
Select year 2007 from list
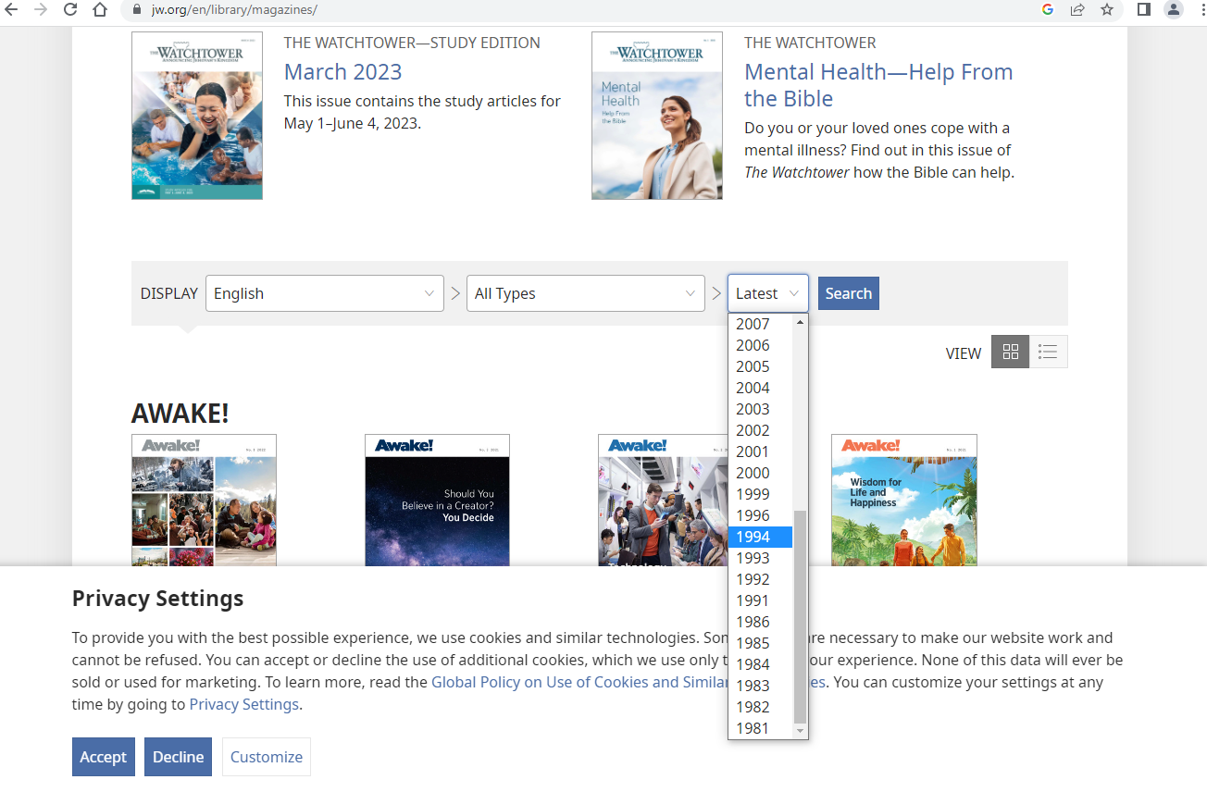(x=760, y=324)
